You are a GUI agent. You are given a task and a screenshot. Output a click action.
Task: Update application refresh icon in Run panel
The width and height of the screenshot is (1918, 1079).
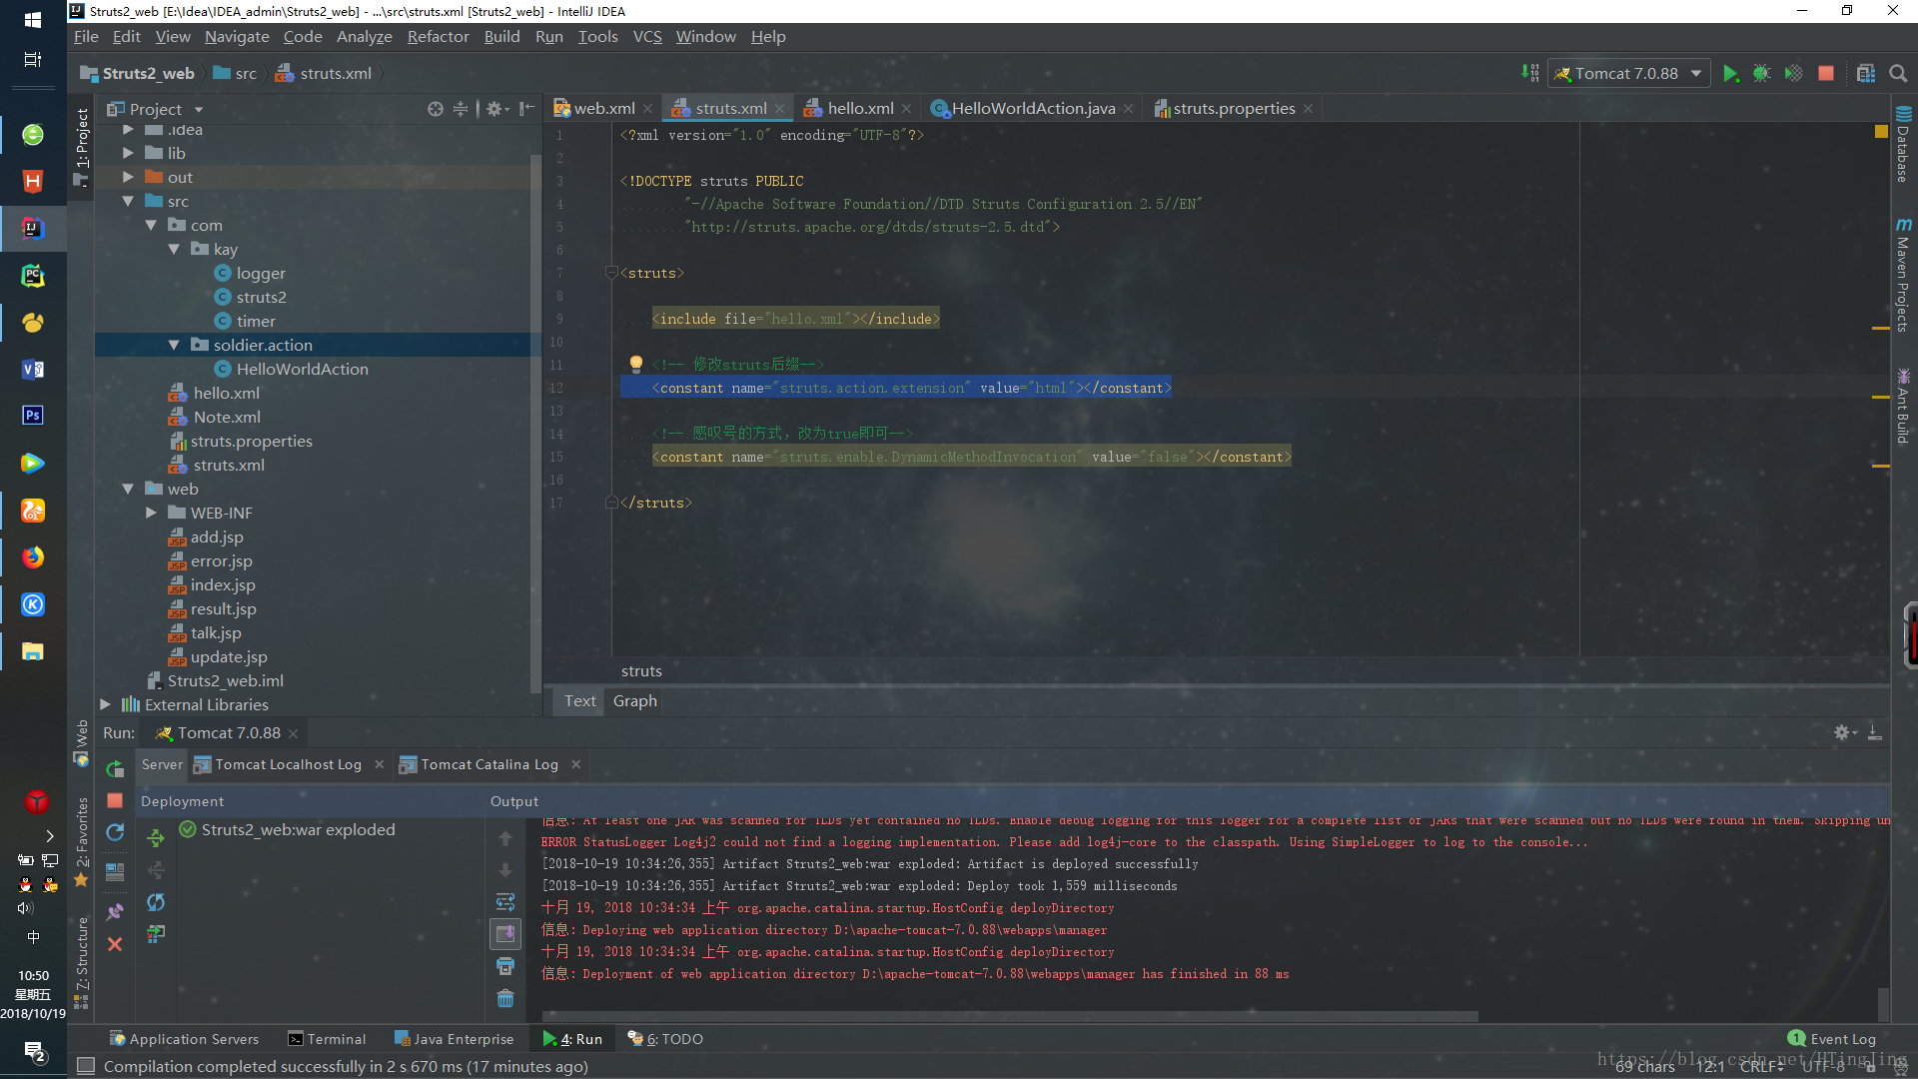point(115,833)
